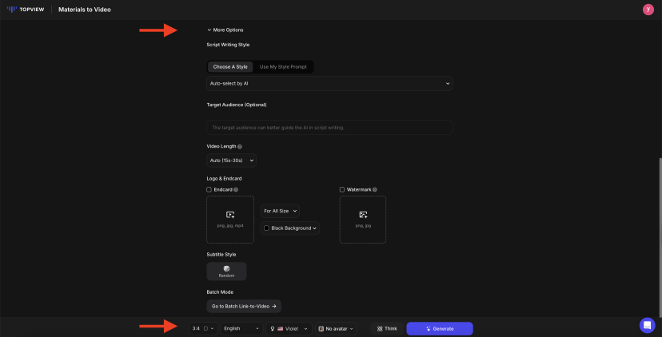Screen dimensions: 662x337
Task: Open the Auto-select by AI style dropdown
Action: click(329, 83)
